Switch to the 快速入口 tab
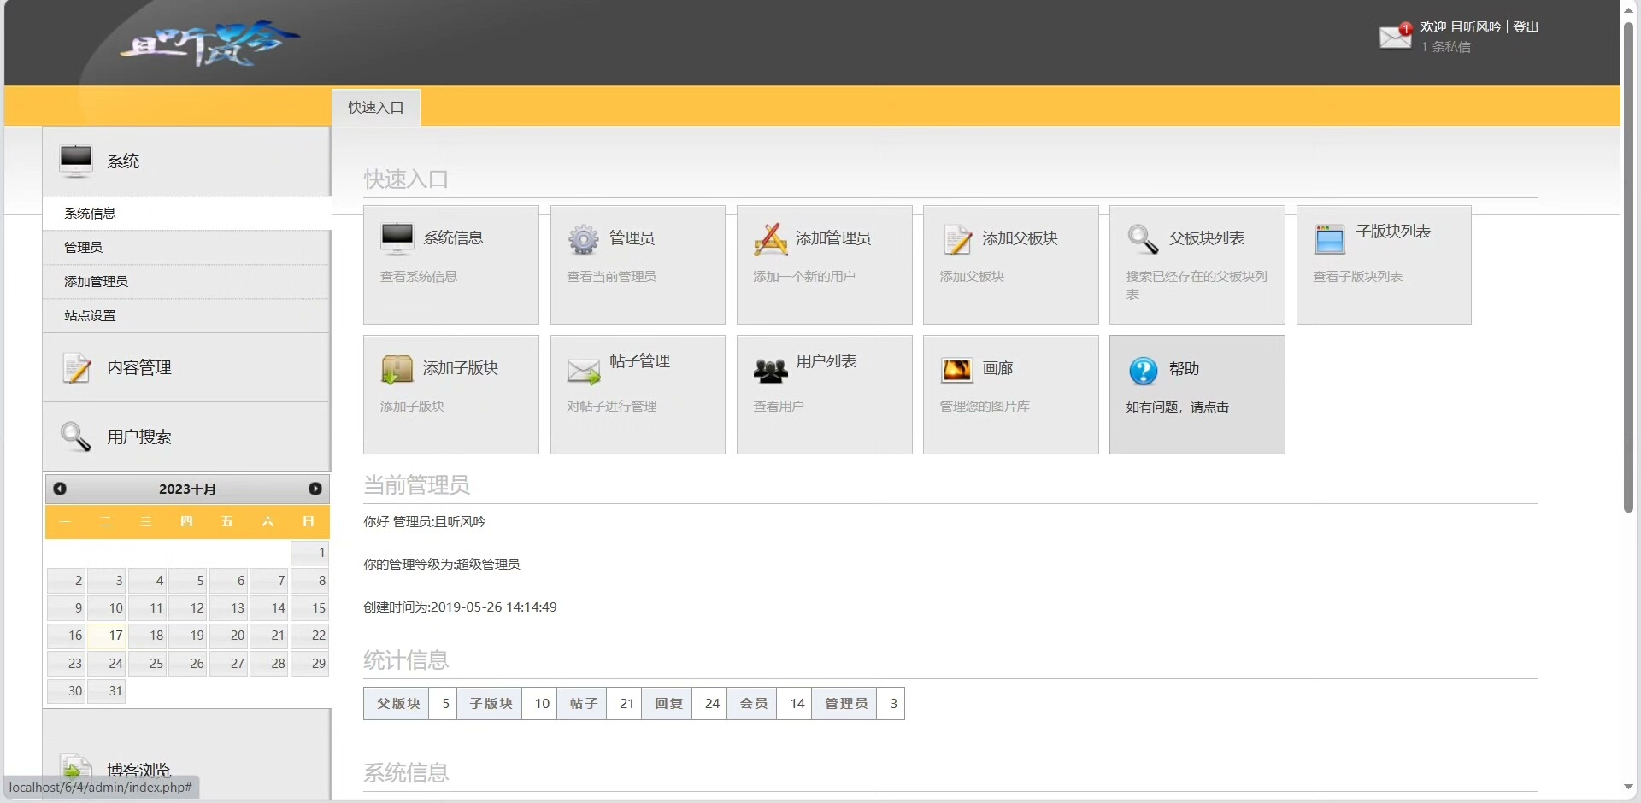Screen dimensions: 1641x803 pos(375,108)
